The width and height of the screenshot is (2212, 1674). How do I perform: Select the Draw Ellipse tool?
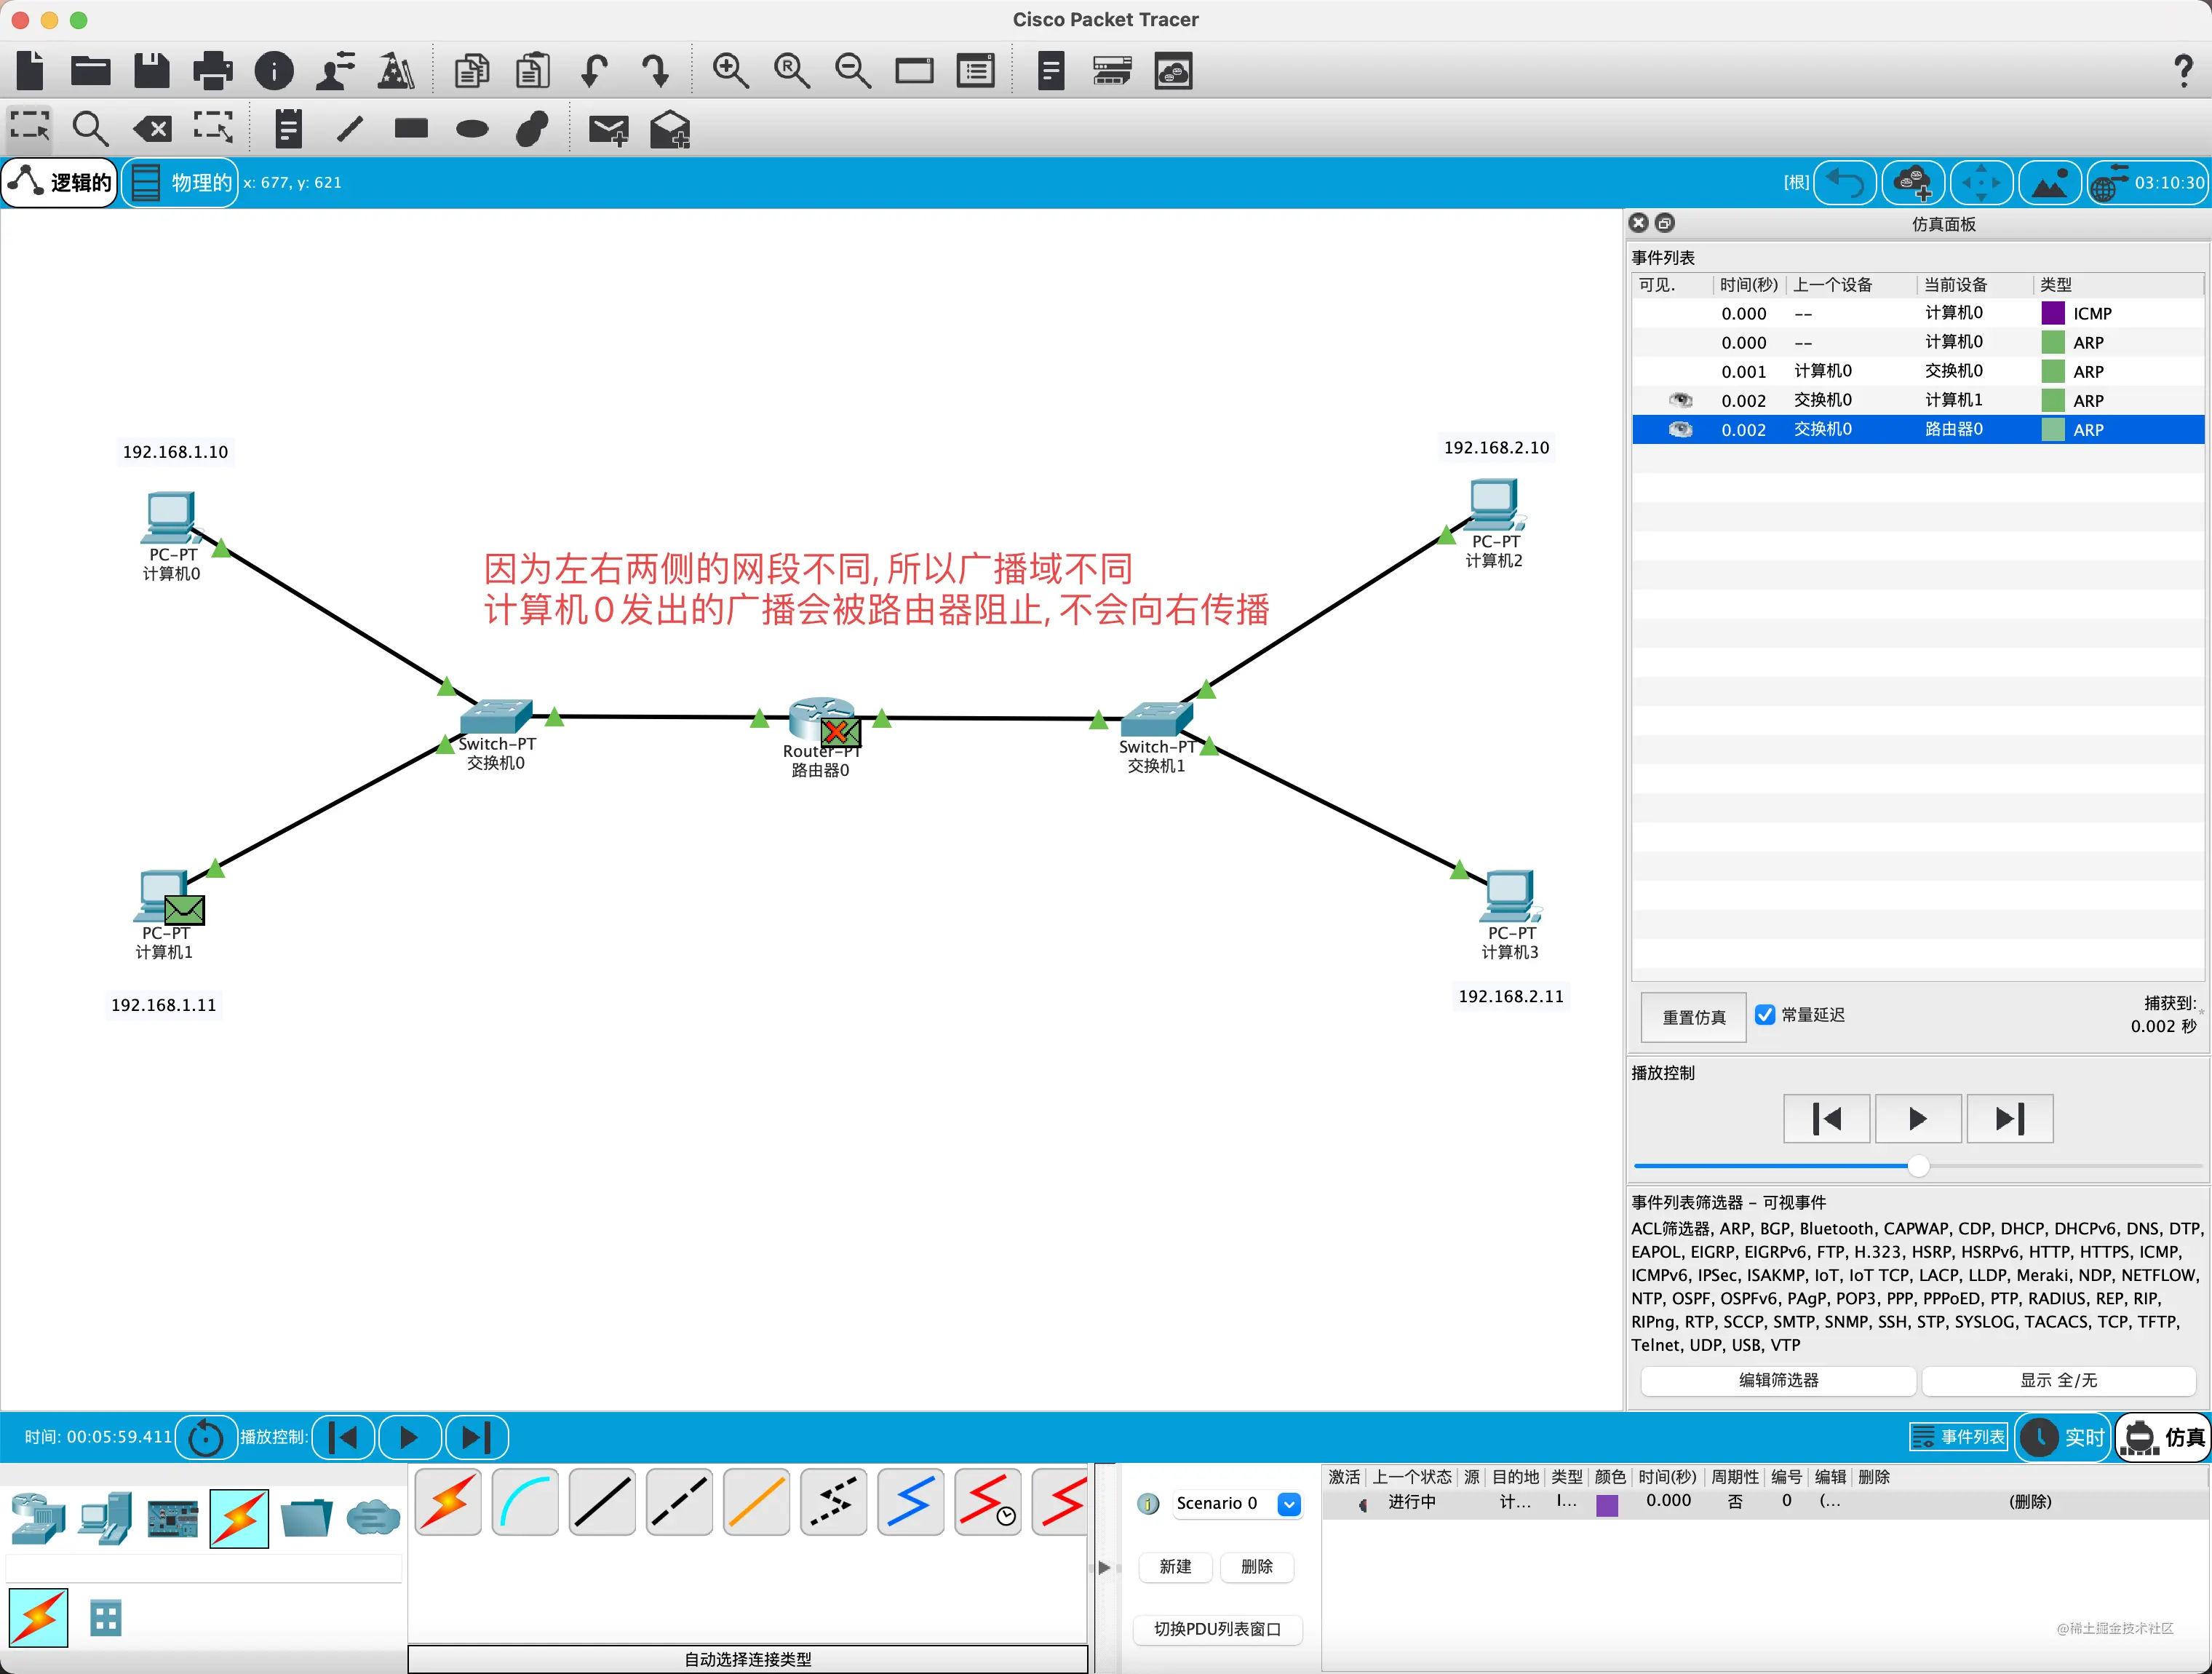472,128
